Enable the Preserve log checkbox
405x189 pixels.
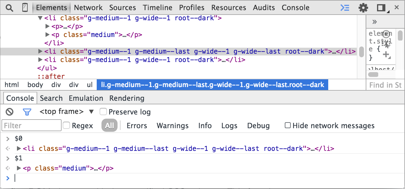[103, 112]
